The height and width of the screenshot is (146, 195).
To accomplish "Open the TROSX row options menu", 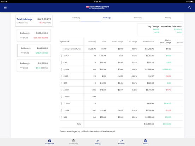I will (x=62, y=110).
